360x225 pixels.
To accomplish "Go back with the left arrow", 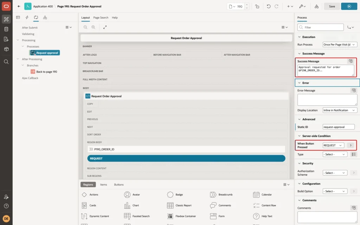I will [x=19, y=6].
